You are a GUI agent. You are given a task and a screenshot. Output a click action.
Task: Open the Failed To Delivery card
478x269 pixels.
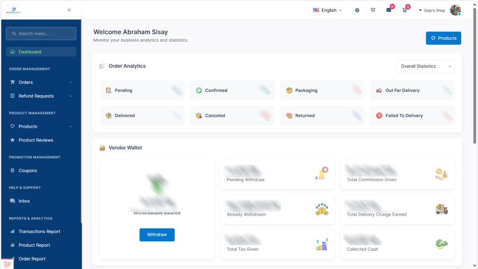click(x=412, y=115)
